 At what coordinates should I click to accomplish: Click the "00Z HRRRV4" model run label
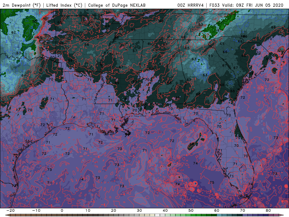click(x=190, y=5)
